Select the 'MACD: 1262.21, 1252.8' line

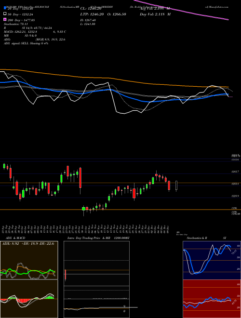click(x=20, y=32)
